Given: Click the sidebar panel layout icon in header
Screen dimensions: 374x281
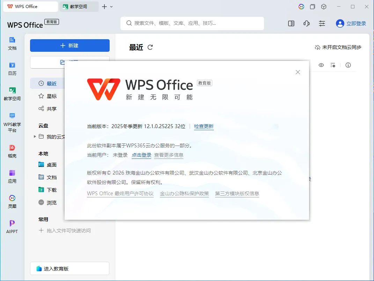Looking at the screenshot, I should [291, 23].
